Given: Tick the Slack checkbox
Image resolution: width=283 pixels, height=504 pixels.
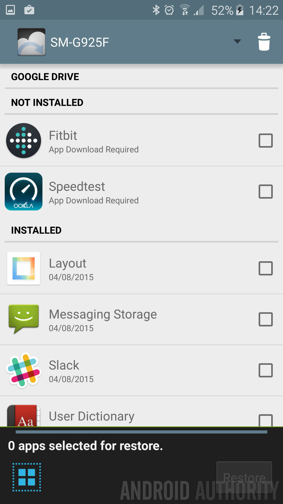Looking at the screenshot, I should 265,370.
